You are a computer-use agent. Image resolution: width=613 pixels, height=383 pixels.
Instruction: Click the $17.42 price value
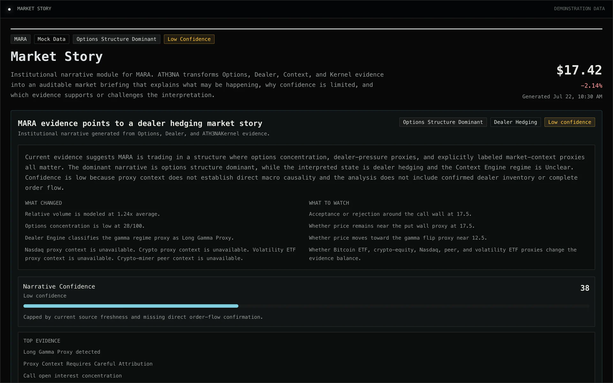(x=579, y=70)
